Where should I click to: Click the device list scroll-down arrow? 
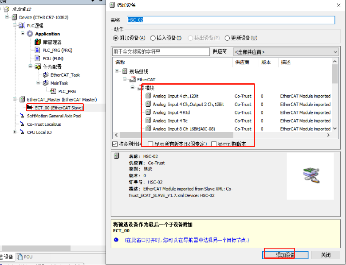pos(335,129)
